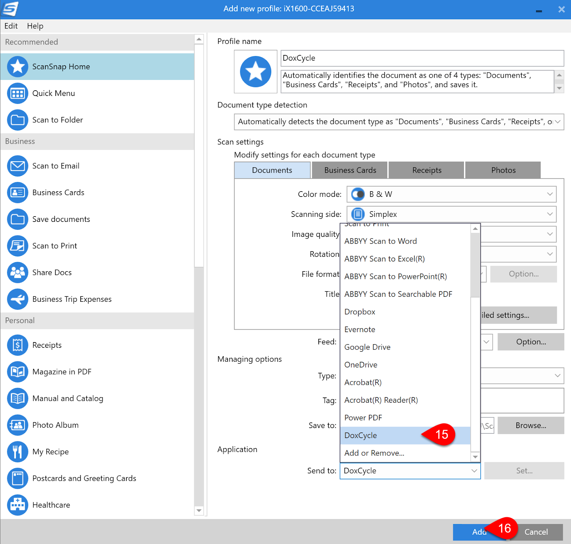This screenshot has width=571, height=544.
Task: Click the Scan to Email icon
Action: 17,166
